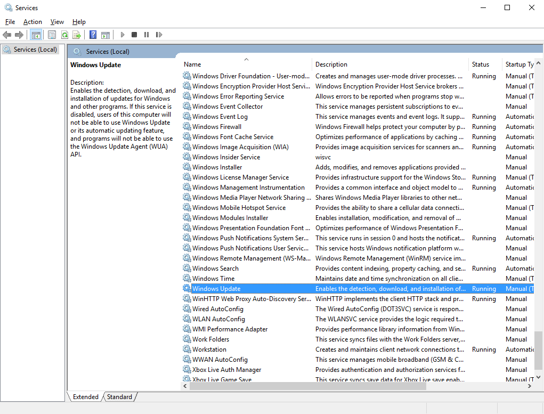Click the 'wisvc' description cell
The height and width of the screenshot is (414, 544).
point(323,157)
